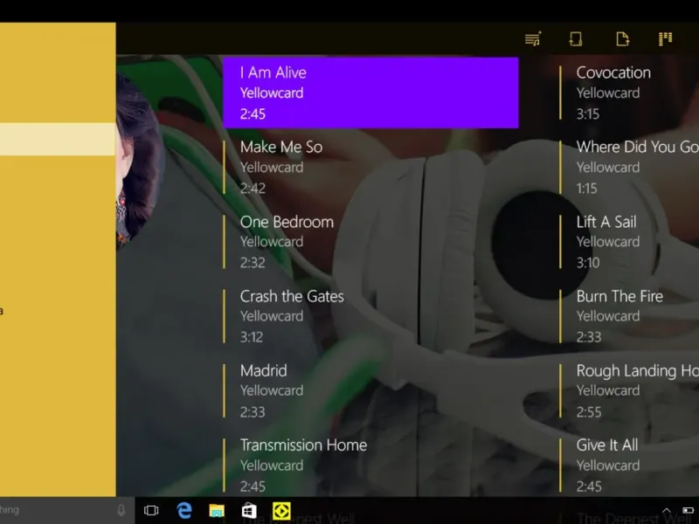Click the equalizer bars icon in top toolbar
The height and width of the screenshot is (524, 699).
pyautogui.click(x=666, y=38)
